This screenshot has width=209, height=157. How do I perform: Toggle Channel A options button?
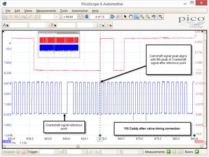[x=6, y=25]
